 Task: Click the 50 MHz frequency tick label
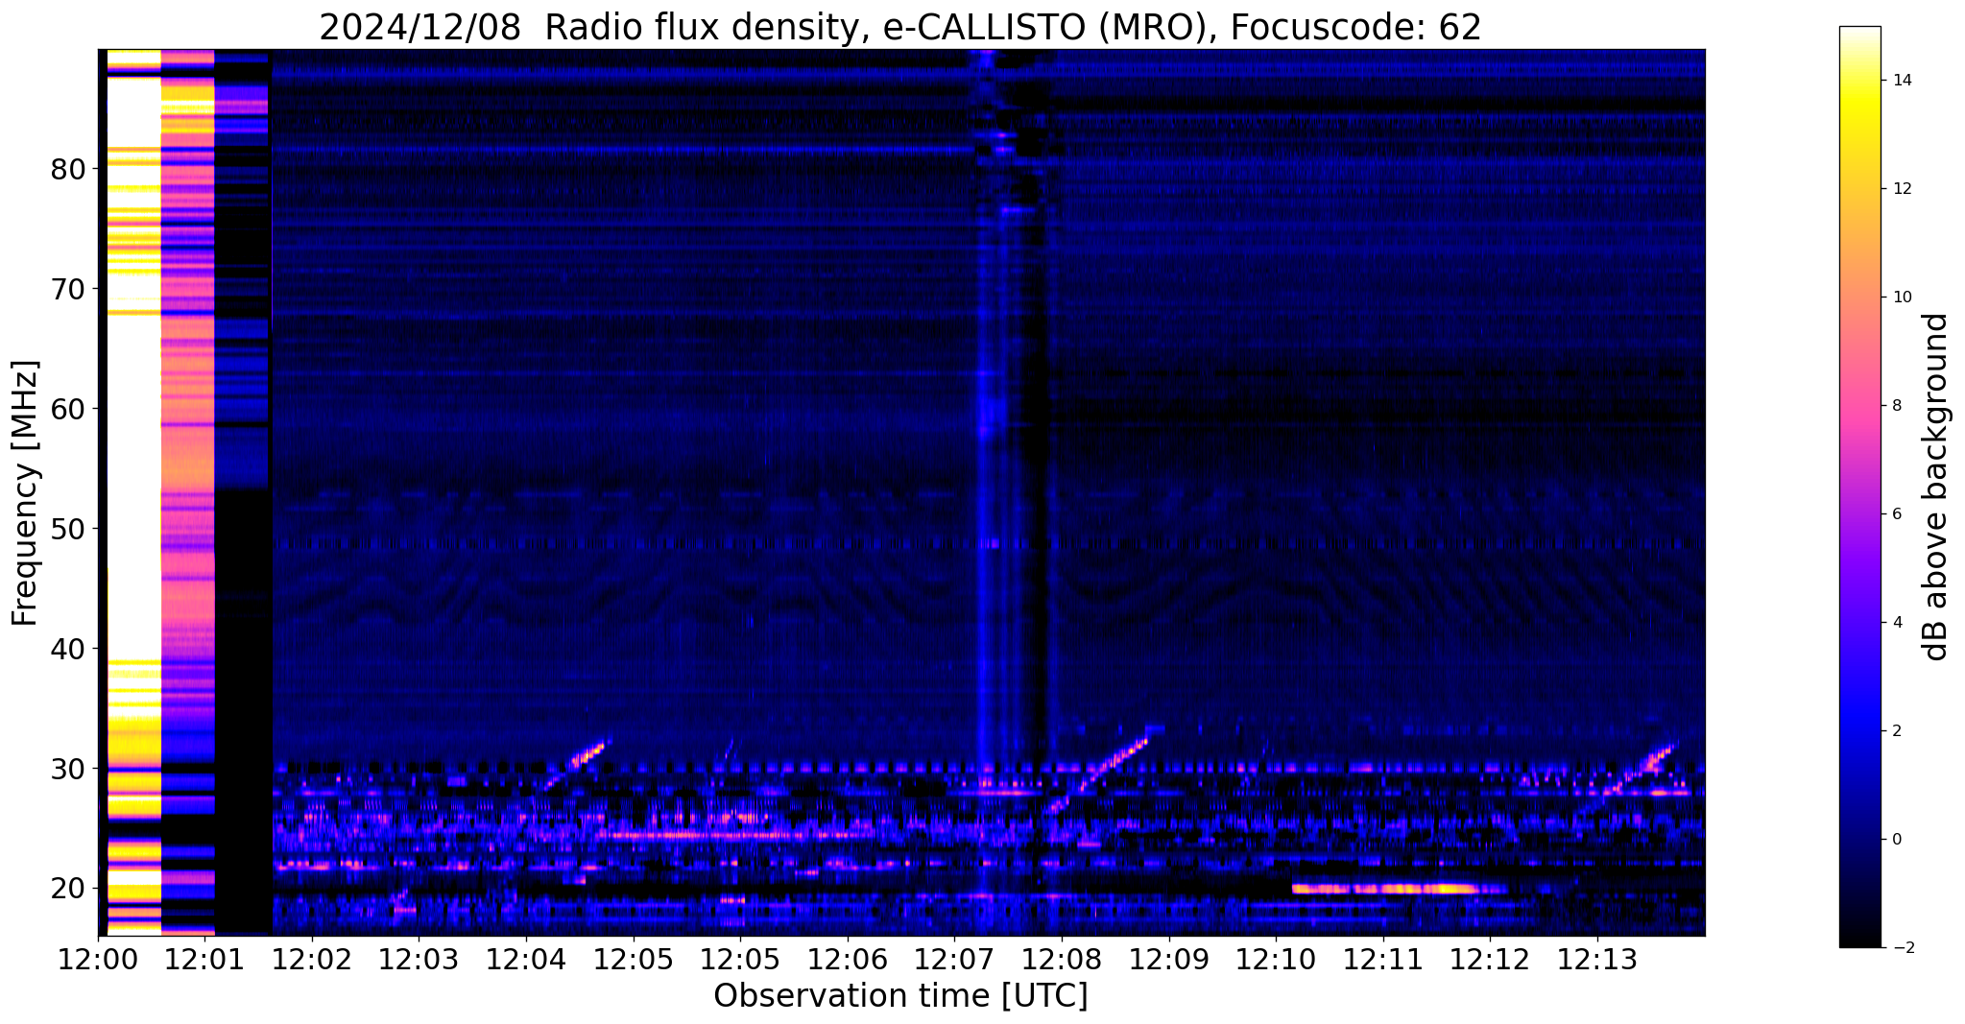coord(66,529)
